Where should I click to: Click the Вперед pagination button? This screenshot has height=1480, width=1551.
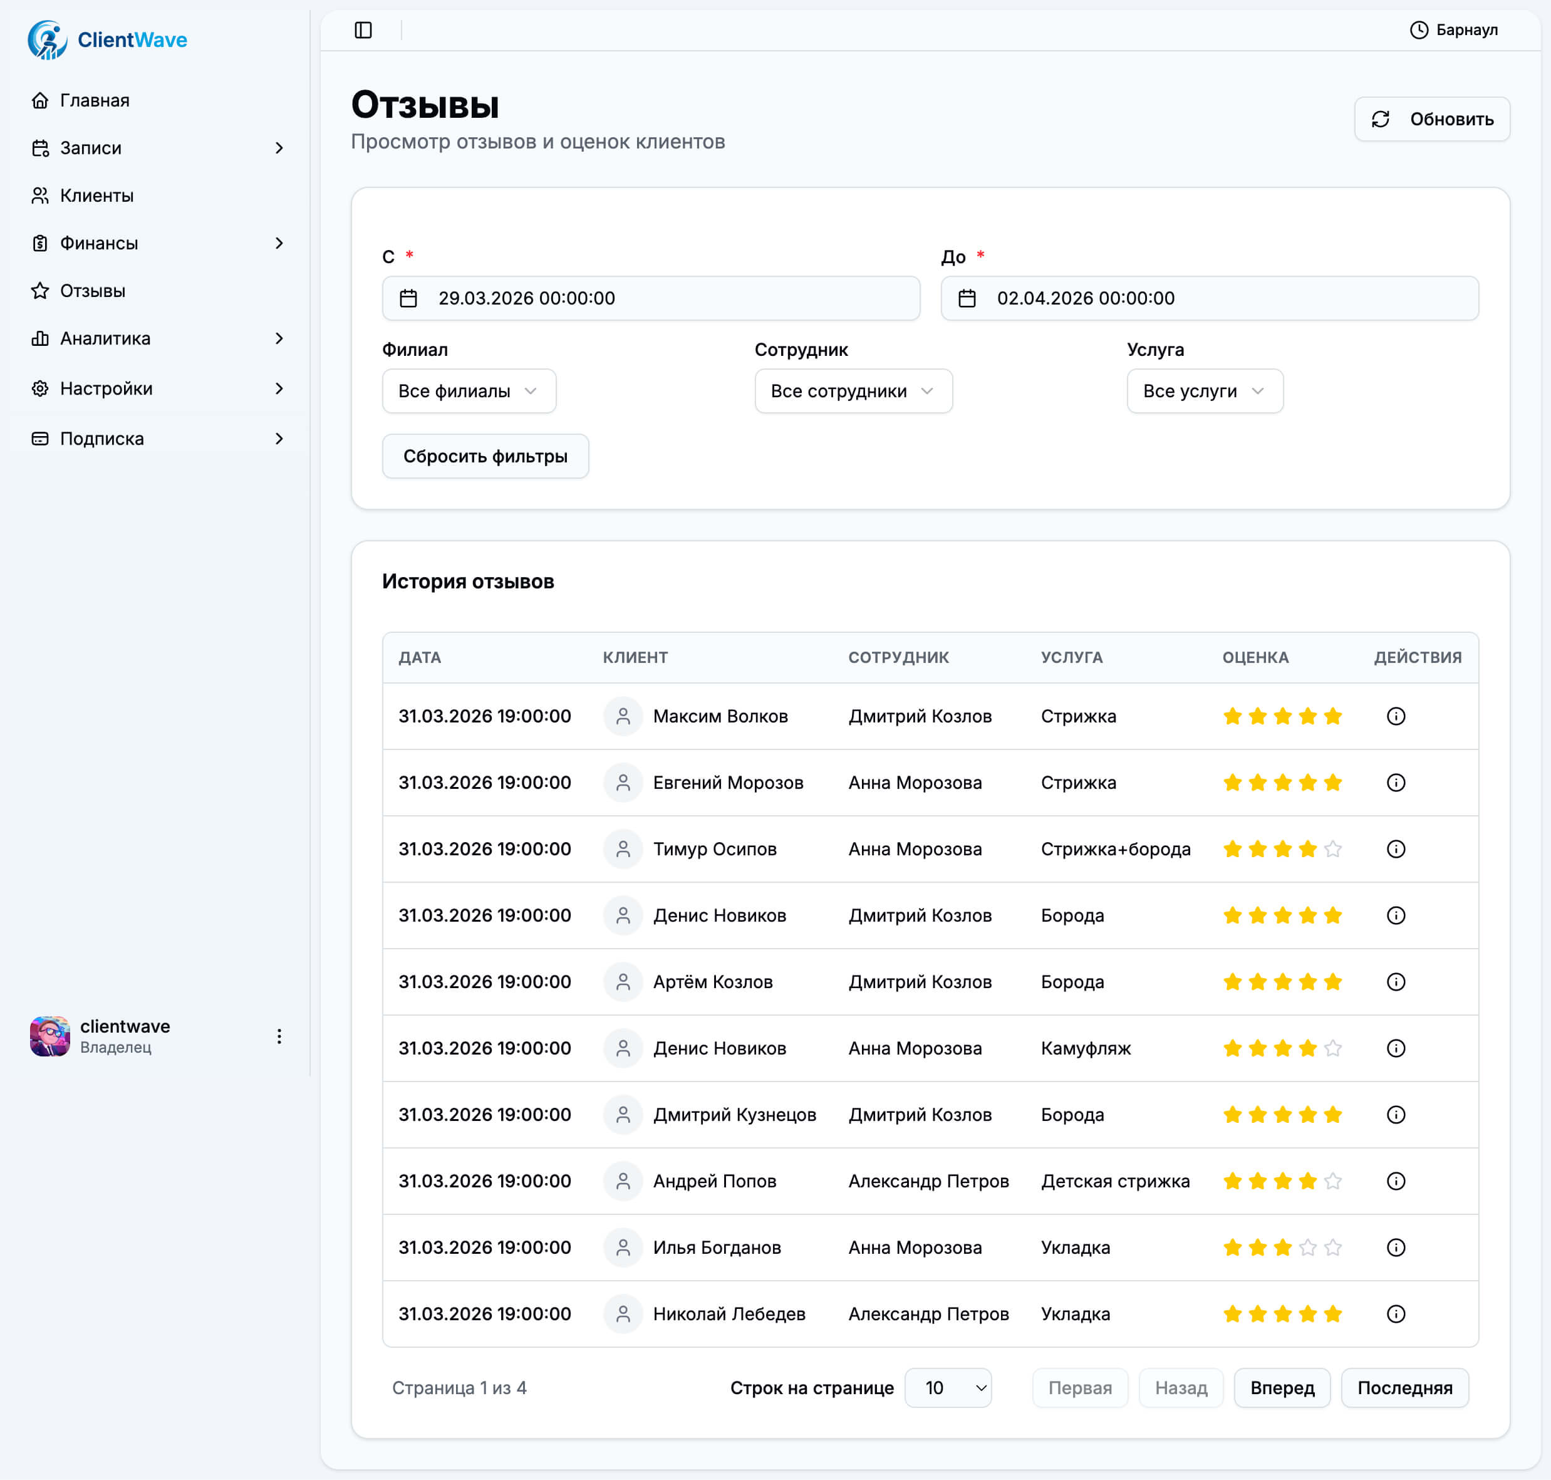[1282, 1388]
